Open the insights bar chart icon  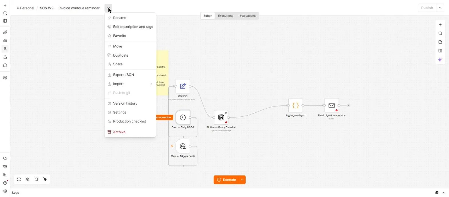5,175
